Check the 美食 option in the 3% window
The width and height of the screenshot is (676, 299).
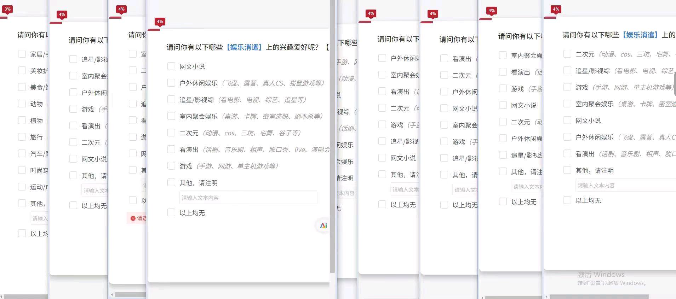click(x=22, y=87)
